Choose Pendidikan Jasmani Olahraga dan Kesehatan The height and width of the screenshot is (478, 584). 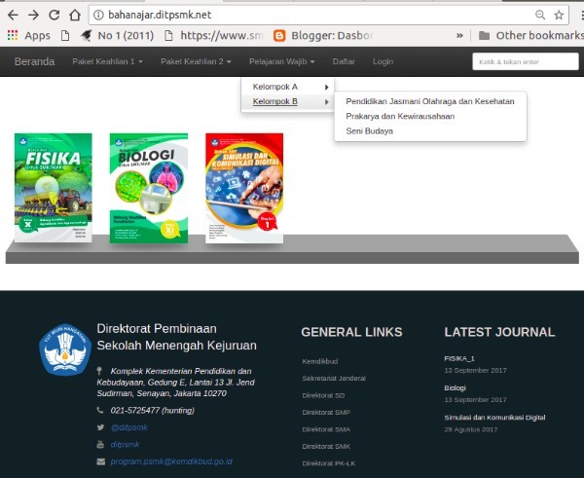(430, 101)
